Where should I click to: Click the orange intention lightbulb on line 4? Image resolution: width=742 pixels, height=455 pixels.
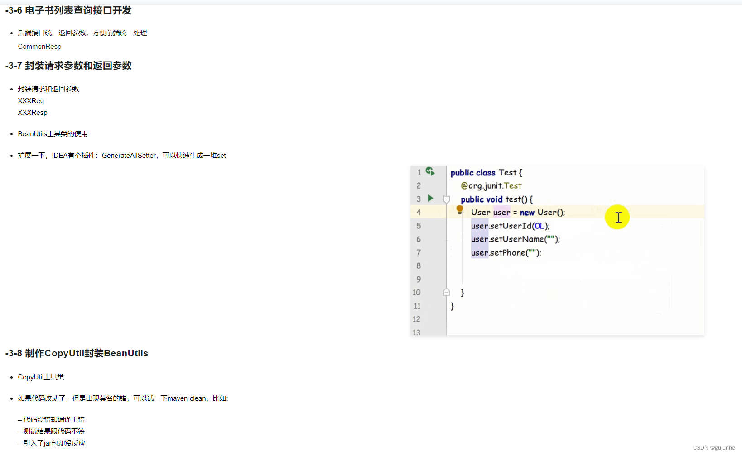[x=459, y=209]
